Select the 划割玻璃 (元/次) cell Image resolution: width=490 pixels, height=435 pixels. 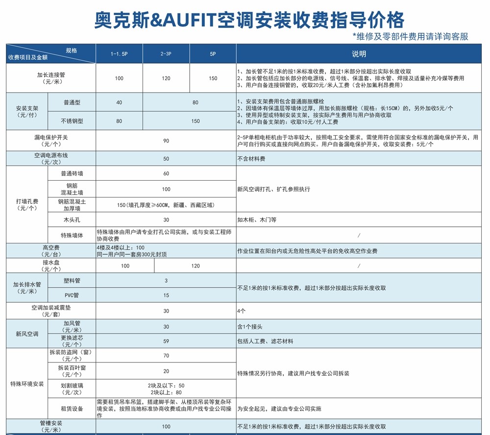[x=72, y=389]
